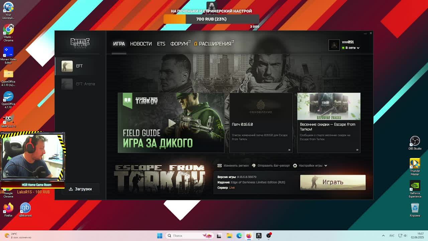Switch to the НОВОСТИ tab

(x=141, y=44)
